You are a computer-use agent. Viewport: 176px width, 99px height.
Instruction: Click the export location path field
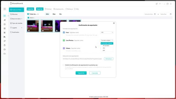[82, 59]
